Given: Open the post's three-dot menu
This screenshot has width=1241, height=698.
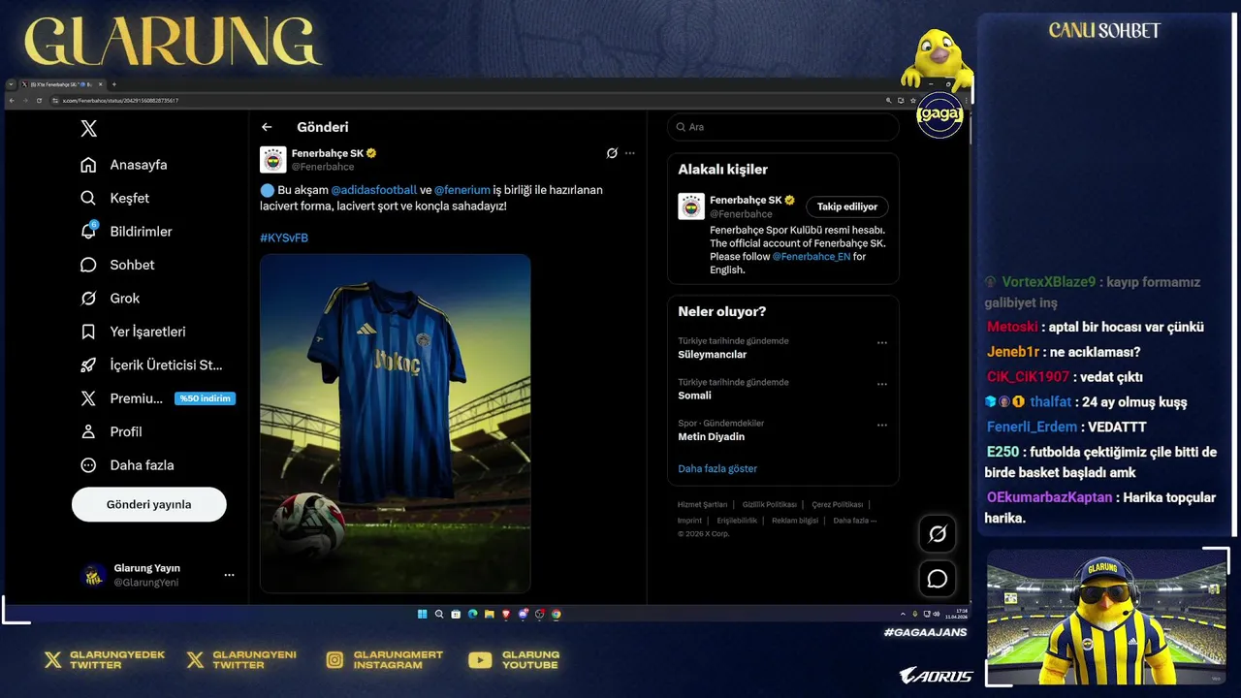Looking at the screenshot, I should 630,153.
